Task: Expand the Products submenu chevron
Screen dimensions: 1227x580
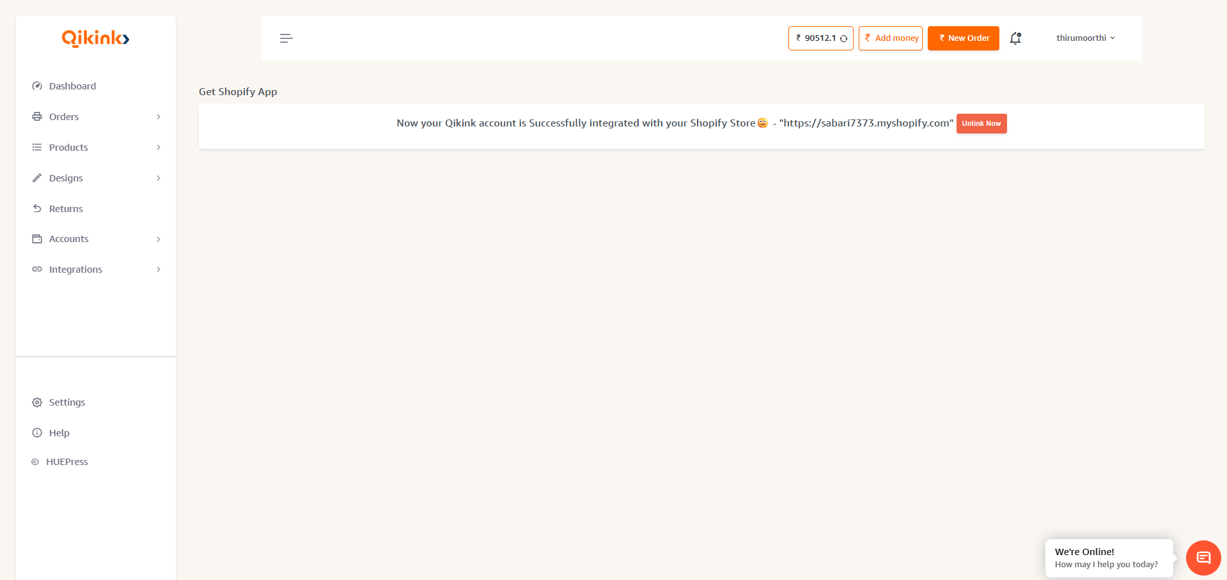Action: point(159,148)
